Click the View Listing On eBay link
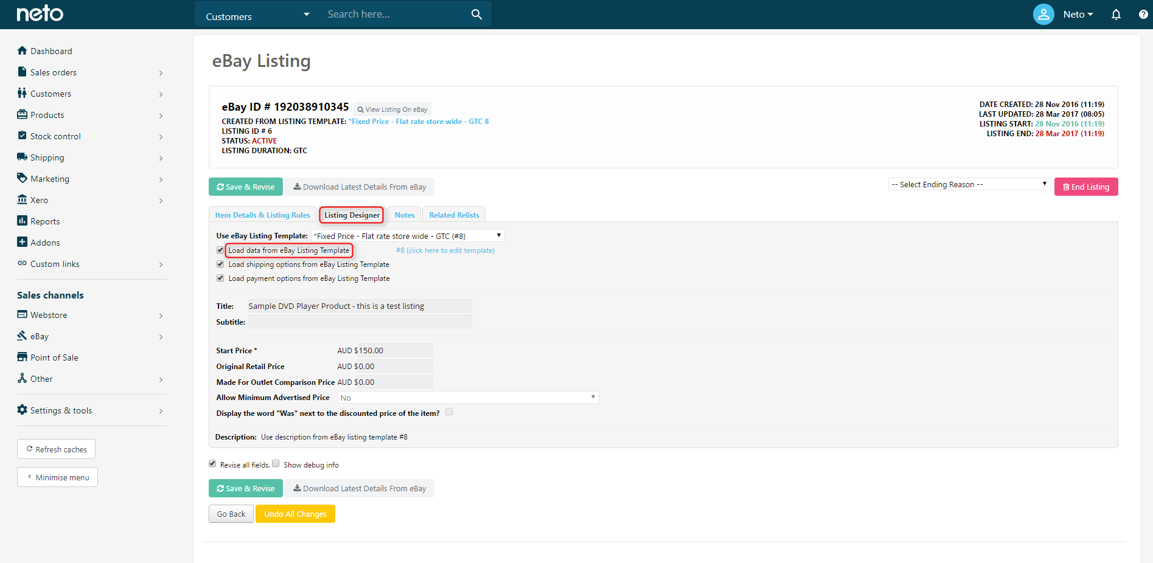 tap(392, 109)
